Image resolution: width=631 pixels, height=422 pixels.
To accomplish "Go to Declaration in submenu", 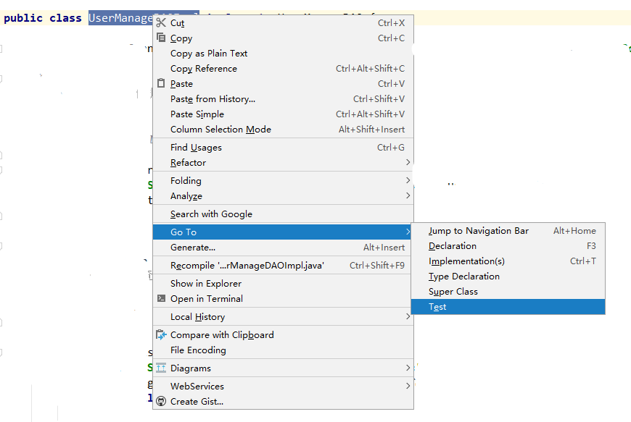I will tap(508, 246).
